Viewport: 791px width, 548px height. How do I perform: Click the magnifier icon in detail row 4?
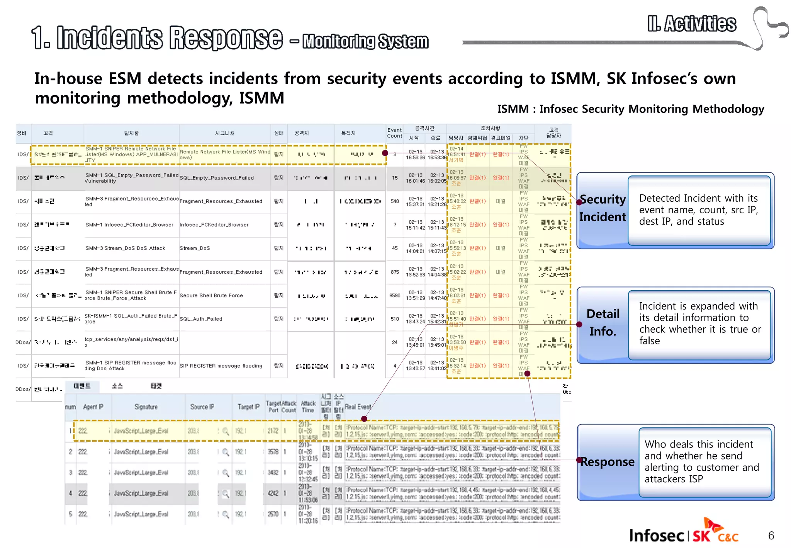click(x=226, y=494)
